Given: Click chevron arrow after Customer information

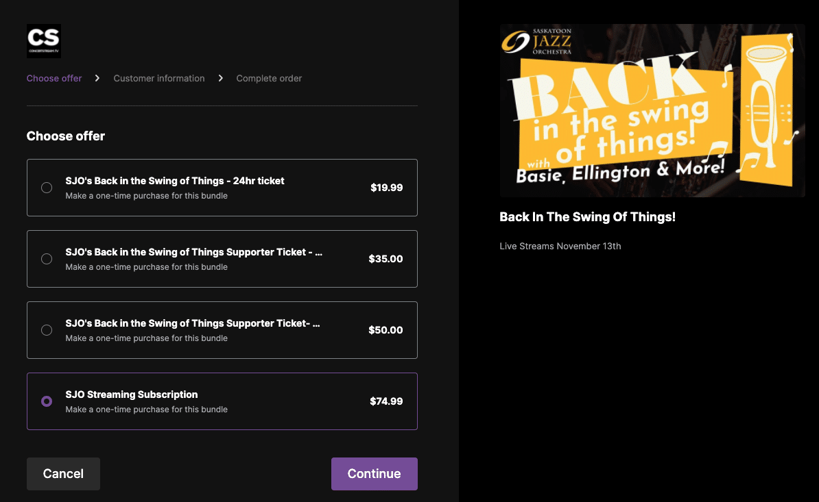Looking at the screenshot, I should pyautogui.click(x=220, y=78).
